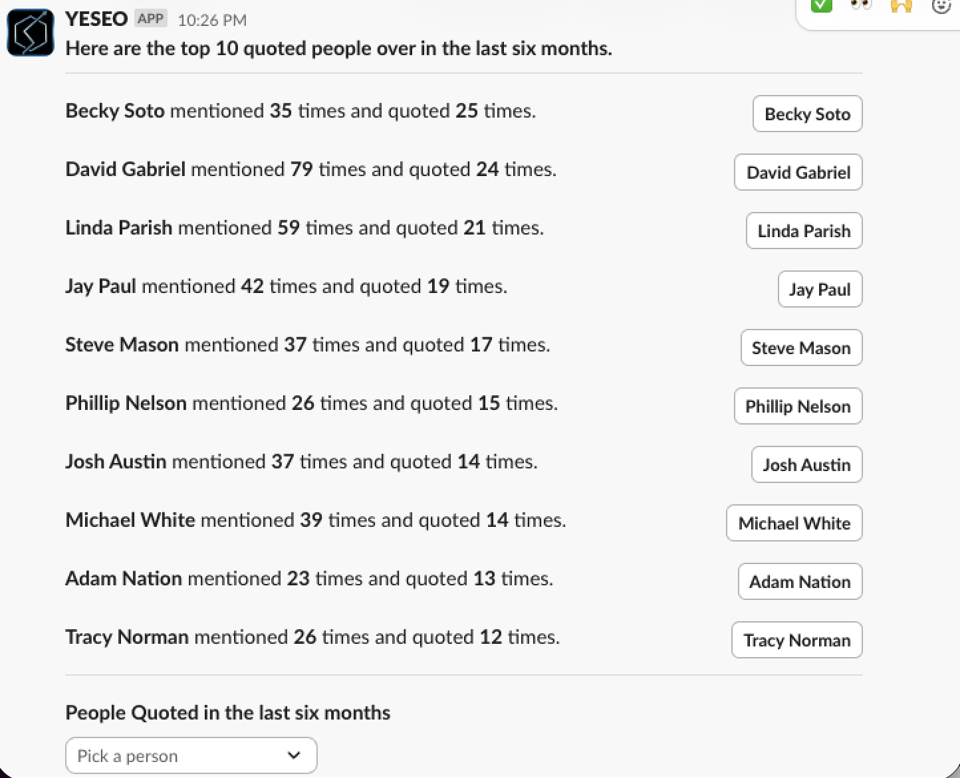Click the YESEO app avatar icon
The width and height of the screenshot is (960, 778).
point(31,33)
